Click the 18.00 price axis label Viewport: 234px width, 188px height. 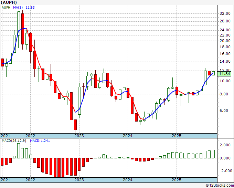tap(225, 47)
